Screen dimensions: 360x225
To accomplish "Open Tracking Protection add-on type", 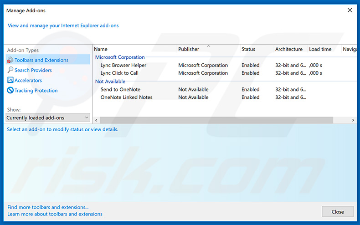I will (36, 91).
